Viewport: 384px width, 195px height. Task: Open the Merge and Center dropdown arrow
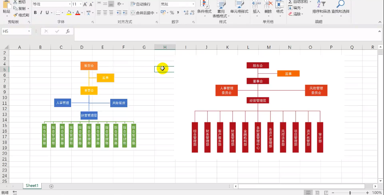coord(156,13)
